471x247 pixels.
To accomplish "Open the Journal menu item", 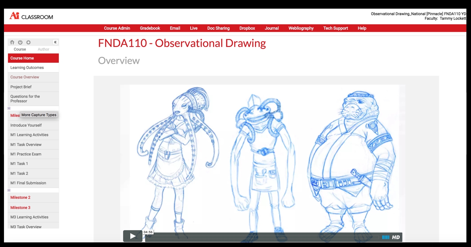I will [272, 28].
